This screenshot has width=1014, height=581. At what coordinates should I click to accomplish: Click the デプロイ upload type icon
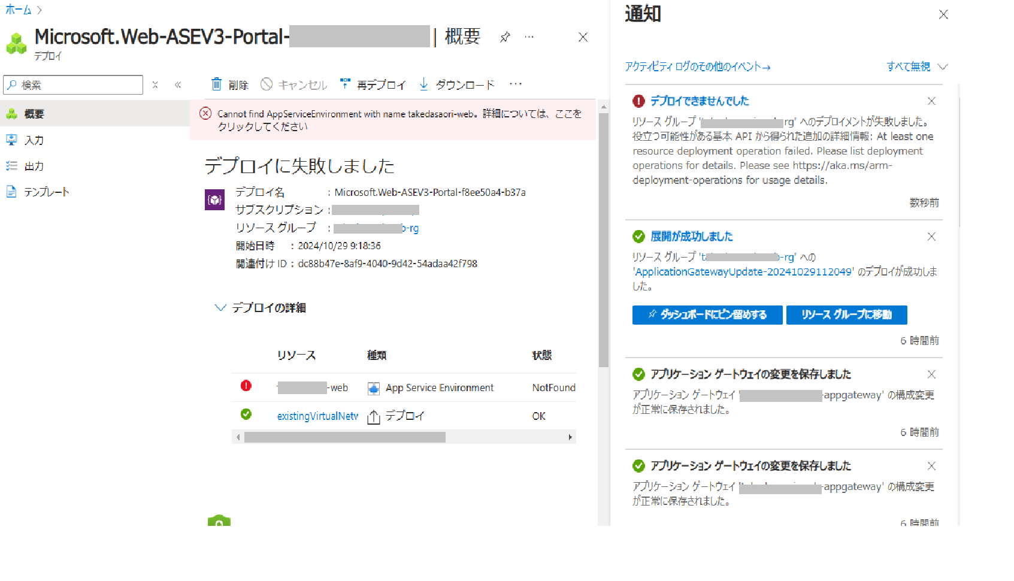pyautogui.click(x=374, y=416)
